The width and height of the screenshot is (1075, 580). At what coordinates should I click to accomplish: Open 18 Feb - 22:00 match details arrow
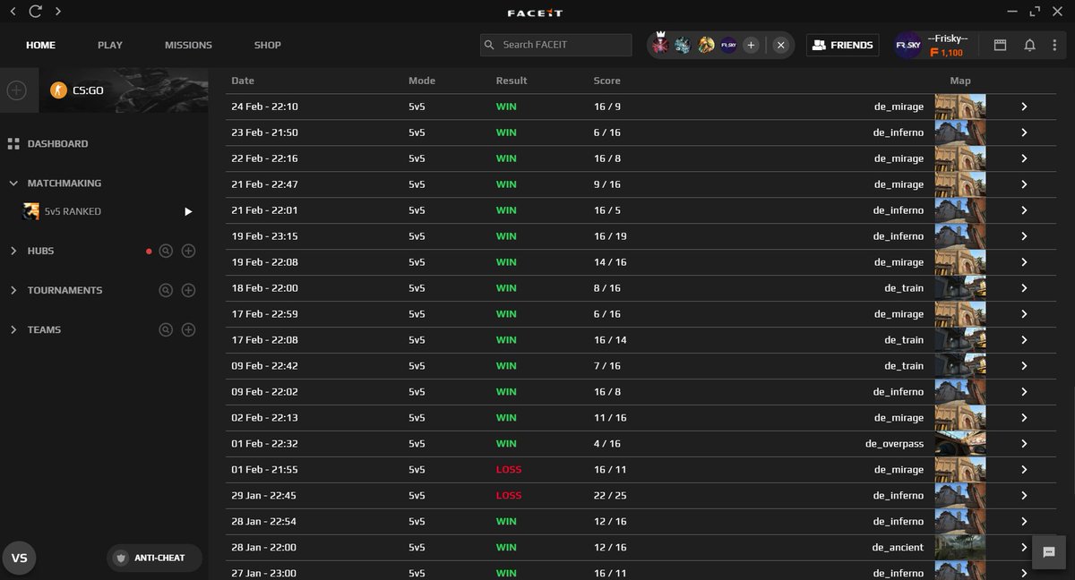(x=1024, y=288)
